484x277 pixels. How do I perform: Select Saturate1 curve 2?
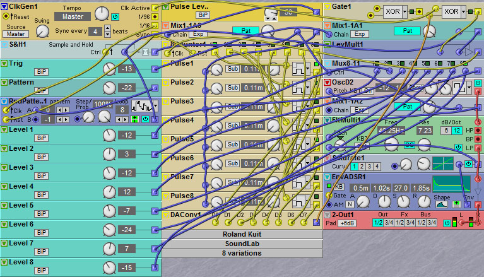[x=363, y=166]
